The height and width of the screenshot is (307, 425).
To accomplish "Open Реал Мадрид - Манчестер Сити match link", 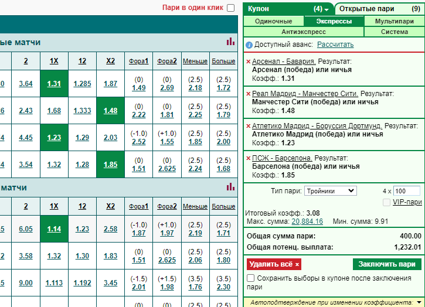I will click(305, 94).
